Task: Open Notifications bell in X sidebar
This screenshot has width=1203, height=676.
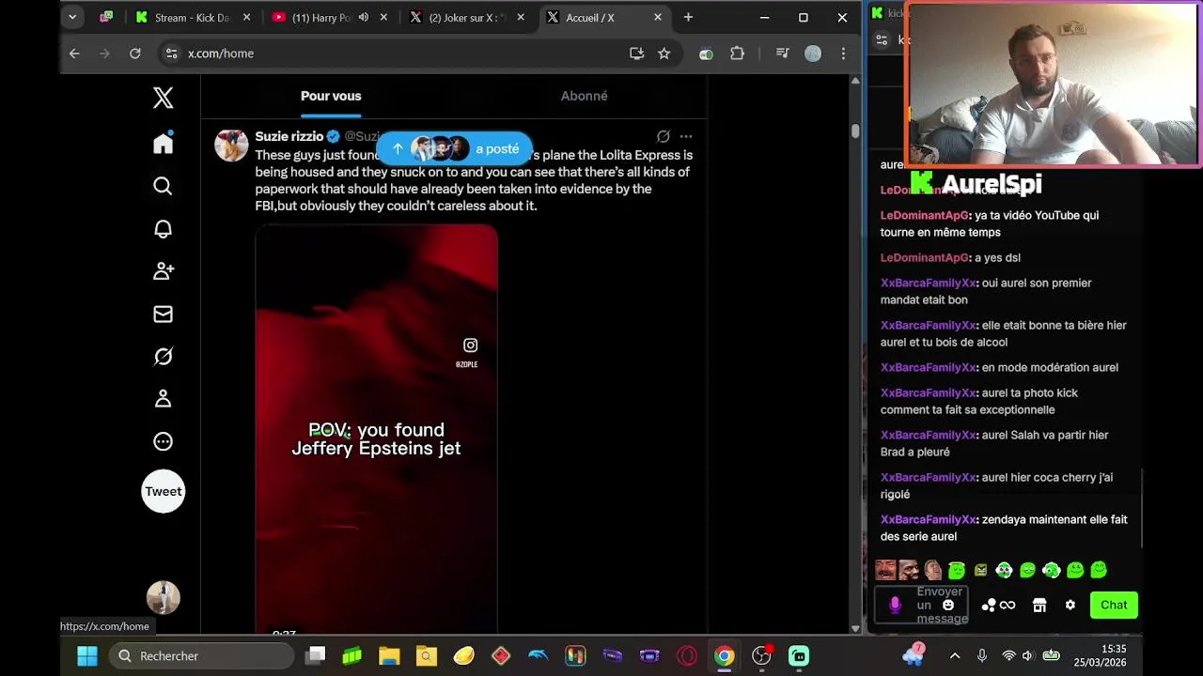Action: pyautogui.click(x=163, y=229)
